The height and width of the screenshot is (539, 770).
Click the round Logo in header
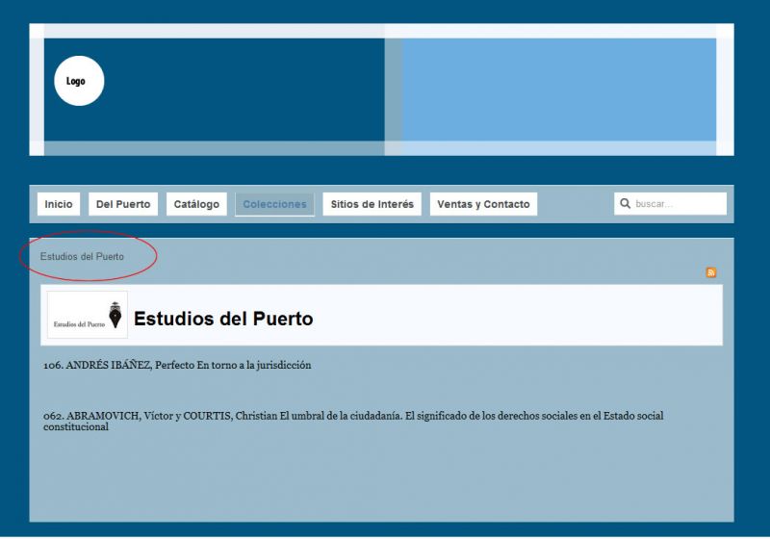click(x=79, y=81)
